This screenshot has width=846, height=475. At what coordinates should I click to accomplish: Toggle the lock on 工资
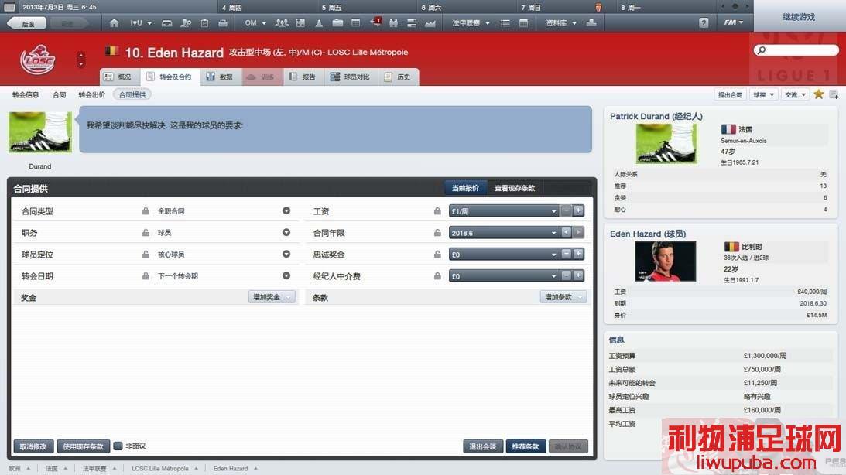[x=437, y=211]
